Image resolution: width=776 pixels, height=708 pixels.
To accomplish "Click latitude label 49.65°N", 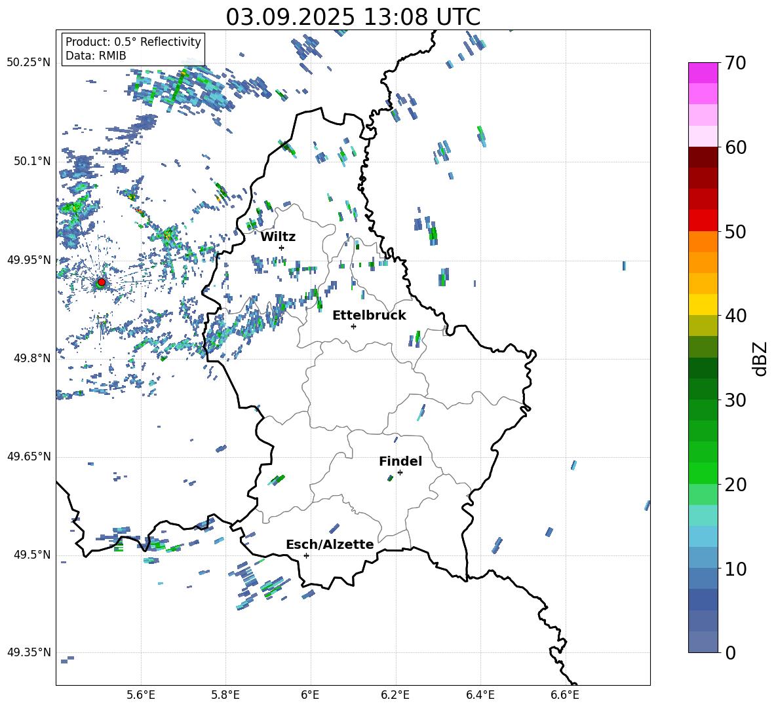I will point(29,456).
